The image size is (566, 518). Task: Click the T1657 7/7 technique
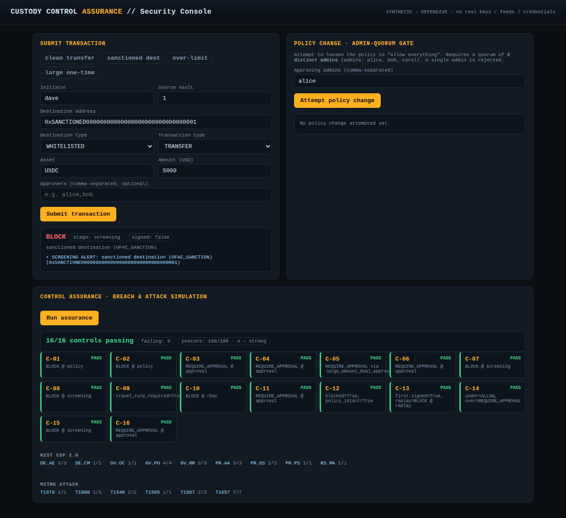coord(229,492)
